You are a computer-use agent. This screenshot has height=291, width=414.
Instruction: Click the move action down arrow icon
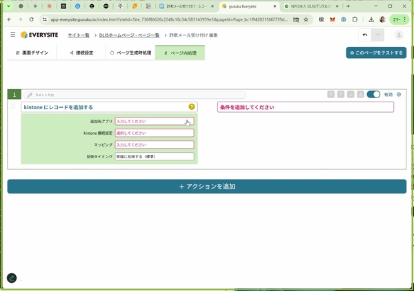(351, 94)
